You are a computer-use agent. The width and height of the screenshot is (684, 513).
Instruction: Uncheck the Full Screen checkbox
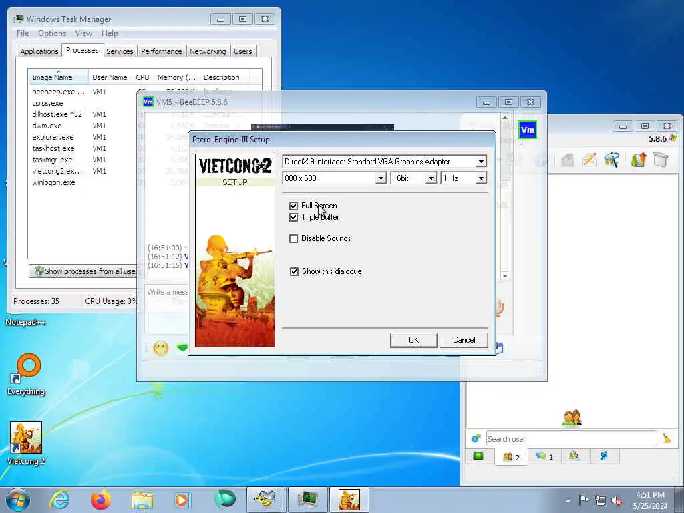tap(294, 206)
